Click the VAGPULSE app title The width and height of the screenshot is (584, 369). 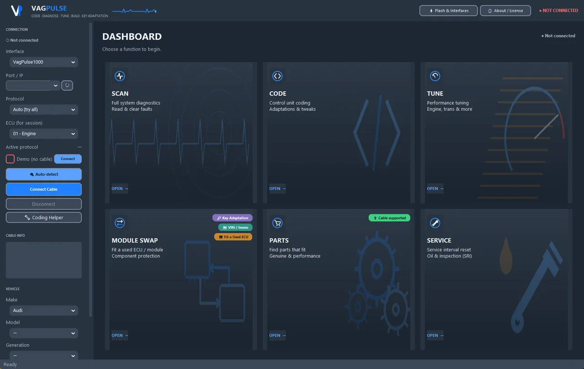click(x=49, y=8)
